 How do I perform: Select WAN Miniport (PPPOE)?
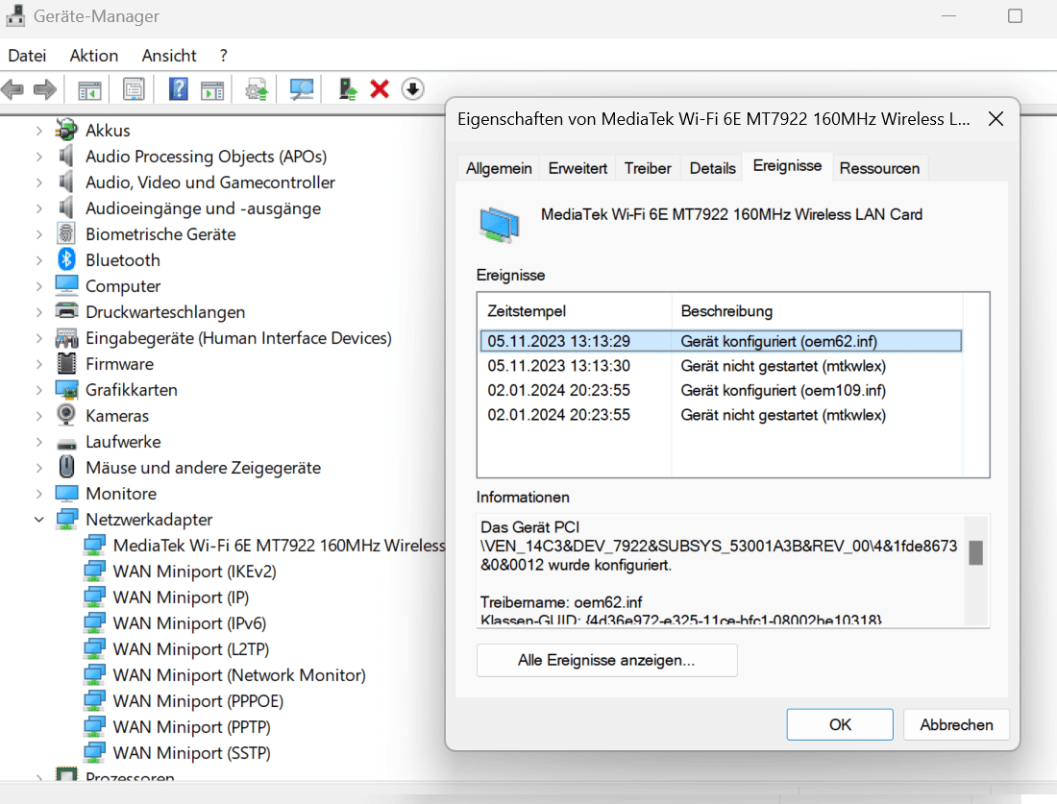click(x=198, y=701)
